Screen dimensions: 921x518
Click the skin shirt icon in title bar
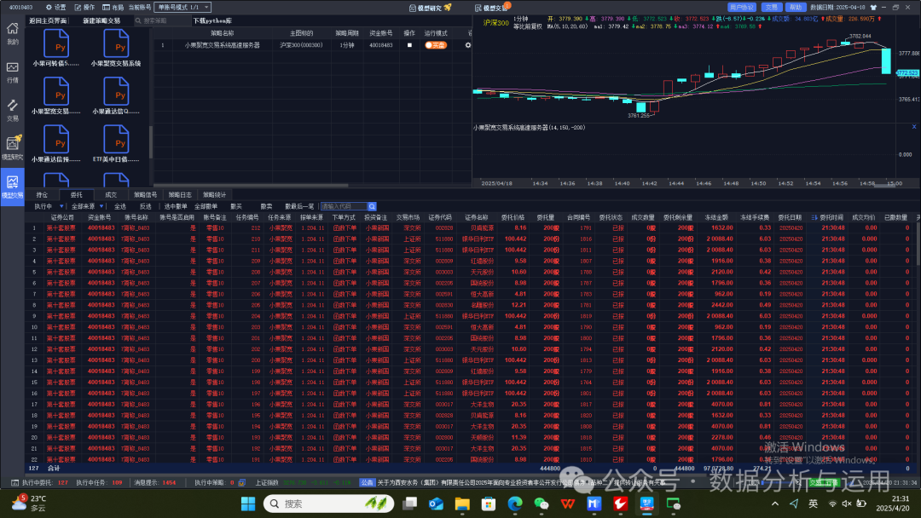873,8
